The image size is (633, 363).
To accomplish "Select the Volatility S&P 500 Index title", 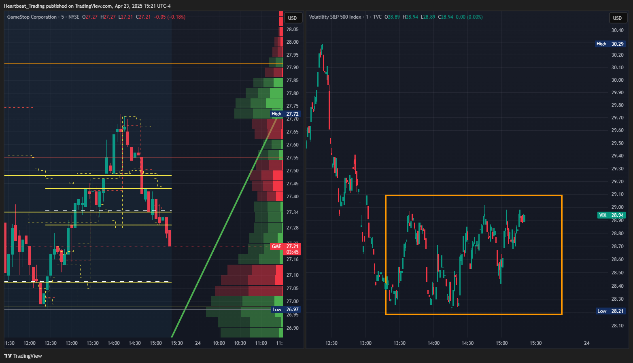I will 335,17.
